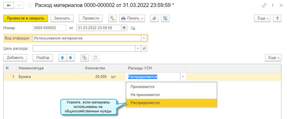The height and width of the screenshot is (119, 287).
Task: Click Записать button
Action: point(62,18)
